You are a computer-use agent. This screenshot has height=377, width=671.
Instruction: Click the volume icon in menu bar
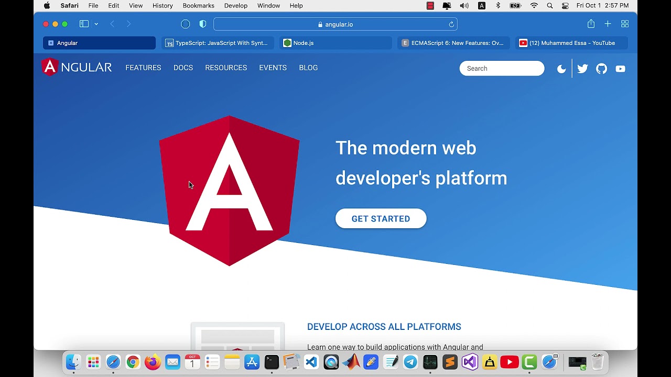click(x=464, y=5)
